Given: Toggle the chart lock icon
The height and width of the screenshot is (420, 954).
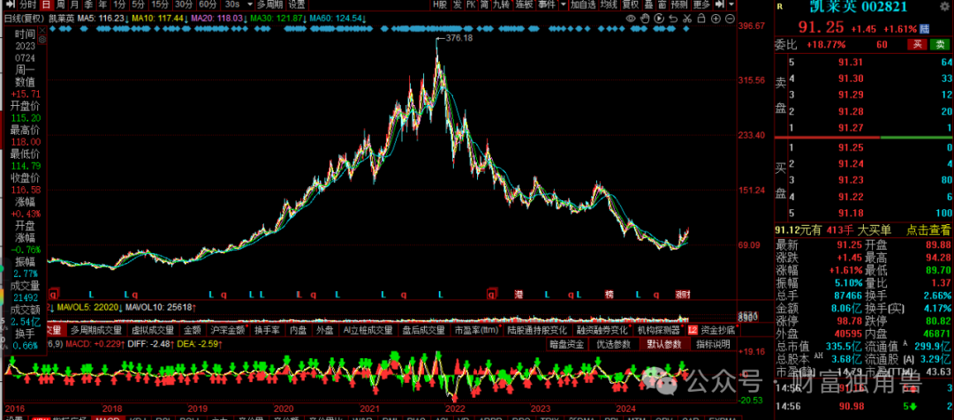Looking at the screenshot, I should (x=701, y=19).
